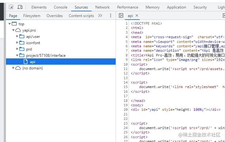The width and height of the screenshot is (225, 142).
Task: Click the stylesheet document.write line 15
Action: point(182,87)
